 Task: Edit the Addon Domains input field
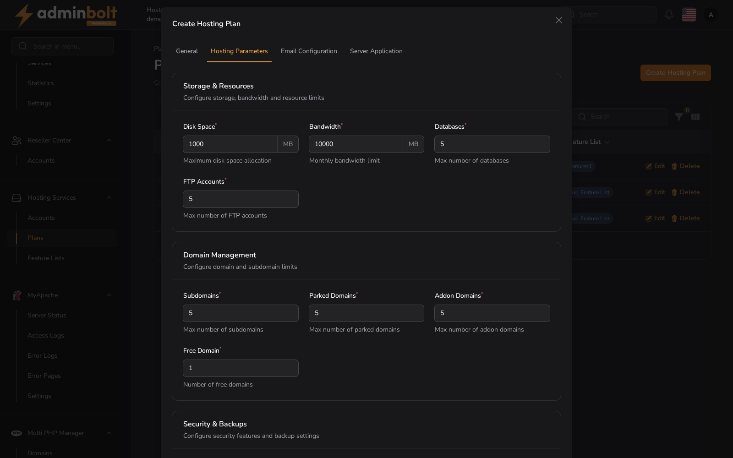click(492, 313)
